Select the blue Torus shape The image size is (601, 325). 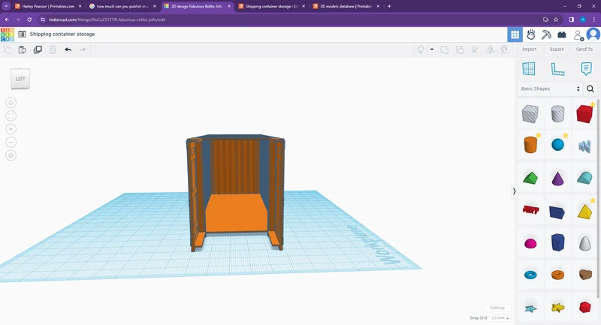530,275
